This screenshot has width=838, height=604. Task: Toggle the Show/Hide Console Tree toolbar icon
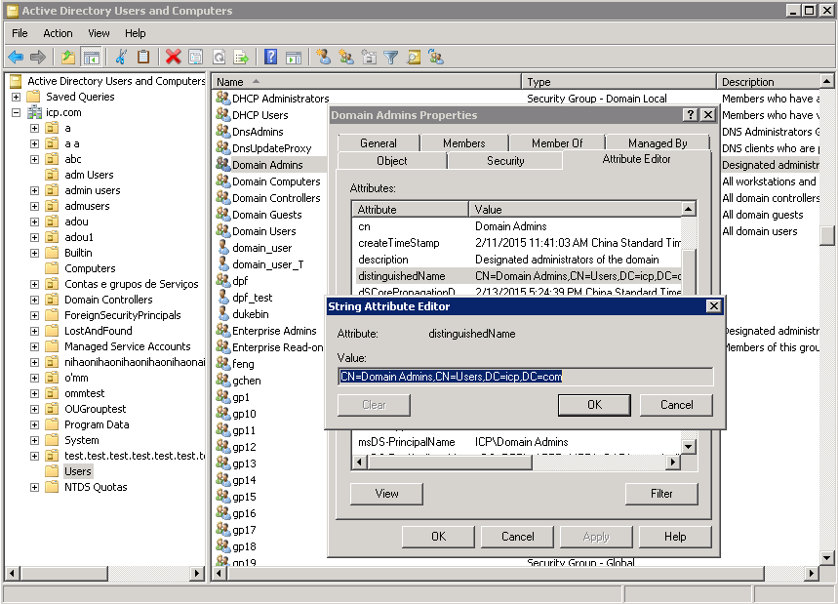92,57
